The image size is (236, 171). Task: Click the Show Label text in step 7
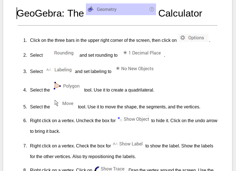point(131,144)
